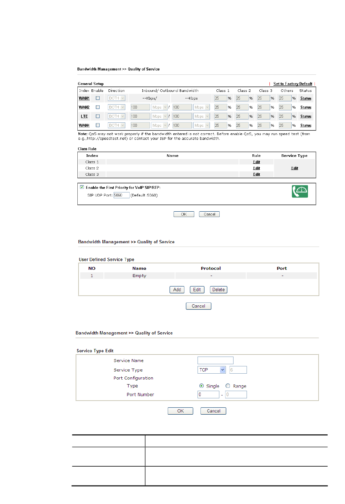Open WAN4 direction dropdown

tap(117, 125)
